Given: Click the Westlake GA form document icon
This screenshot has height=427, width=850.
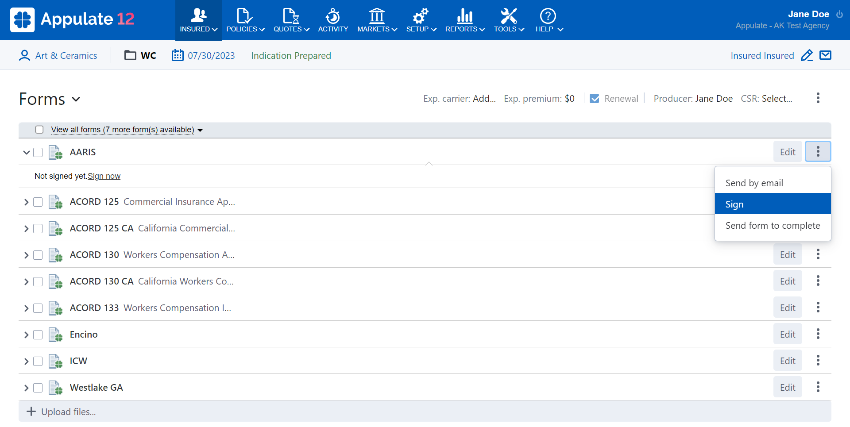Looking at the screenshot, I should 55,388.
